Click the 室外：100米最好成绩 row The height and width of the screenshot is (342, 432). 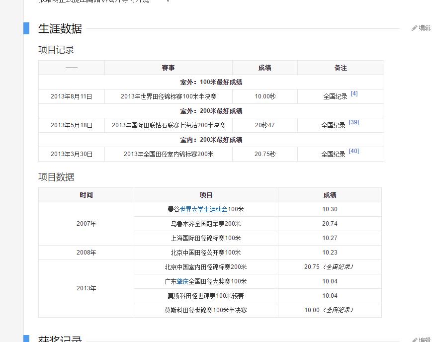coord(210,82)
